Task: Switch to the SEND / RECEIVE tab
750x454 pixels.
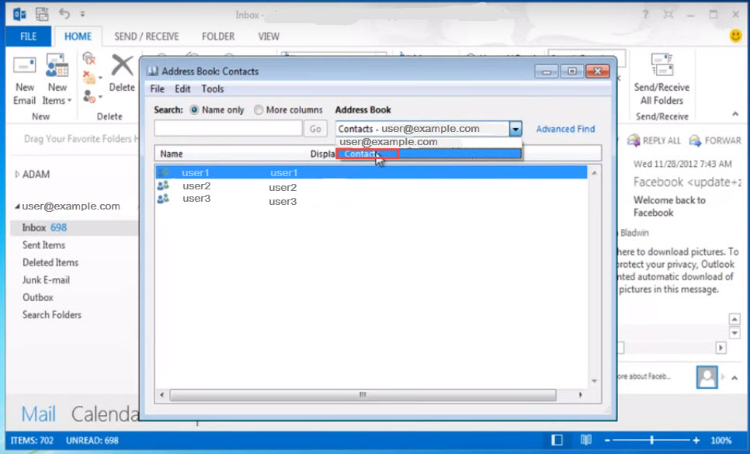Action: (x=147, y=36)
